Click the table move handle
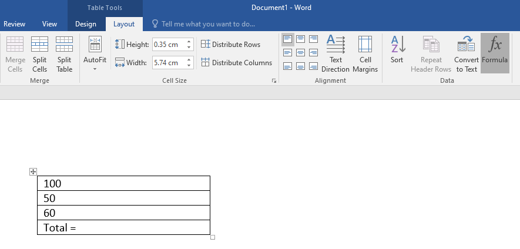Image resolution: width=520 pixels, height=249 pixels. click(33, 171)
